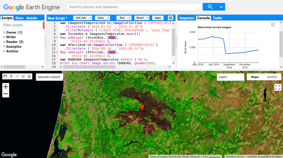Click the Google Earth Engine logo
The image size is (283, 158).
point(31,7)
